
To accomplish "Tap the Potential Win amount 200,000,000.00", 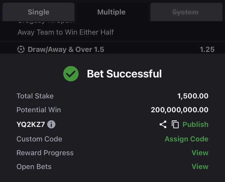I will click(x=180, y=110).
